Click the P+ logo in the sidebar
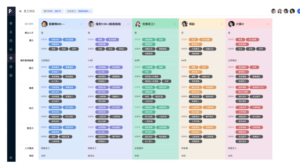This screenshot has height=165, width=300. (11, 11)
